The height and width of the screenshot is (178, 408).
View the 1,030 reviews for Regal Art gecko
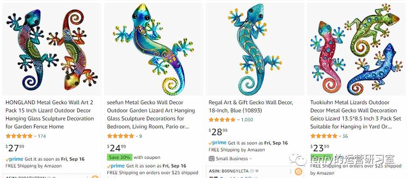[x=247, y=120]
